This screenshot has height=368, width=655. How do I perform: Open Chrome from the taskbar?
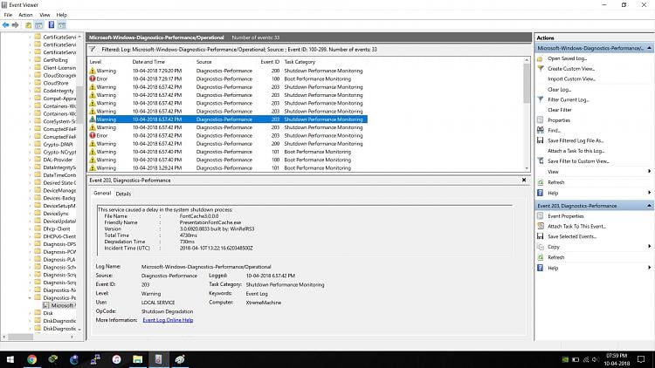pos(31,359)
